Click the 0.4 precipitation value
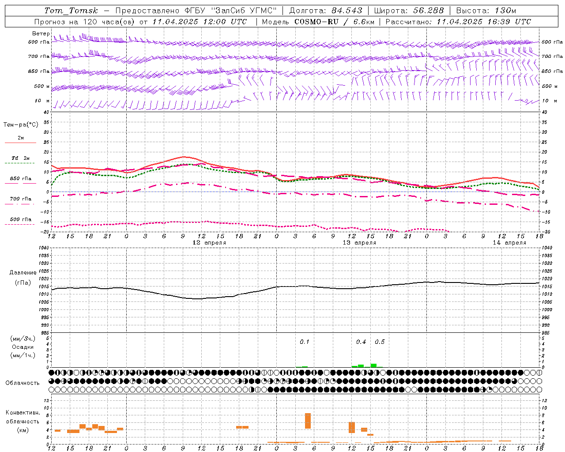Viewport: 565px width, 452px height. [x=361, y=342]
